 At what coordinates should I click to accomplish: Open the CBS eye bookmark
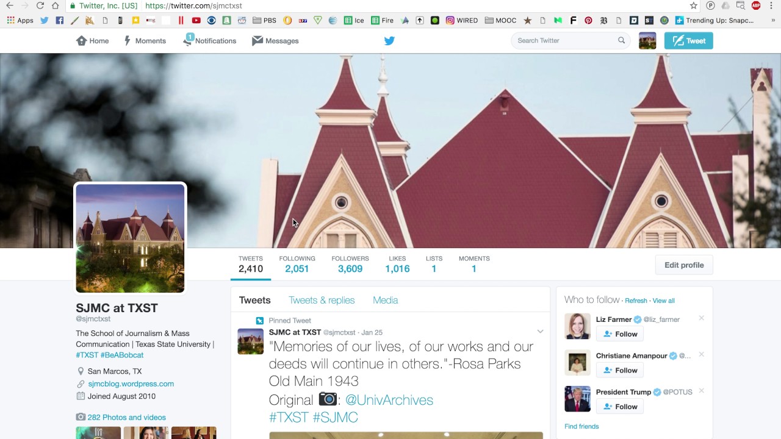pyautogui.click(x=211, y=20)
